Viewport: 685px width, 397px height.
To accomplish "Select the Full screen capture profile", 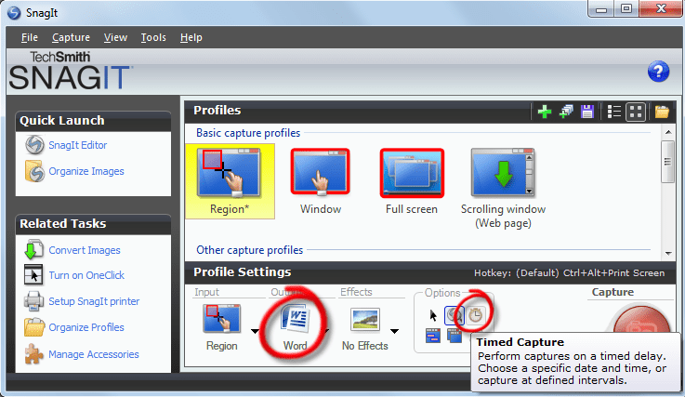I will [x=412, y=181].
